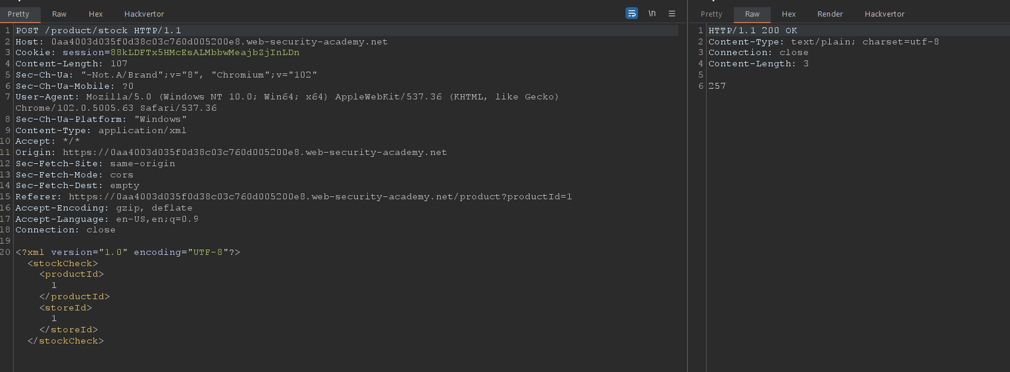Click the opening stockCheck XML tag
This screenshot has width=1010, height=372.
[x=62, y=263]
